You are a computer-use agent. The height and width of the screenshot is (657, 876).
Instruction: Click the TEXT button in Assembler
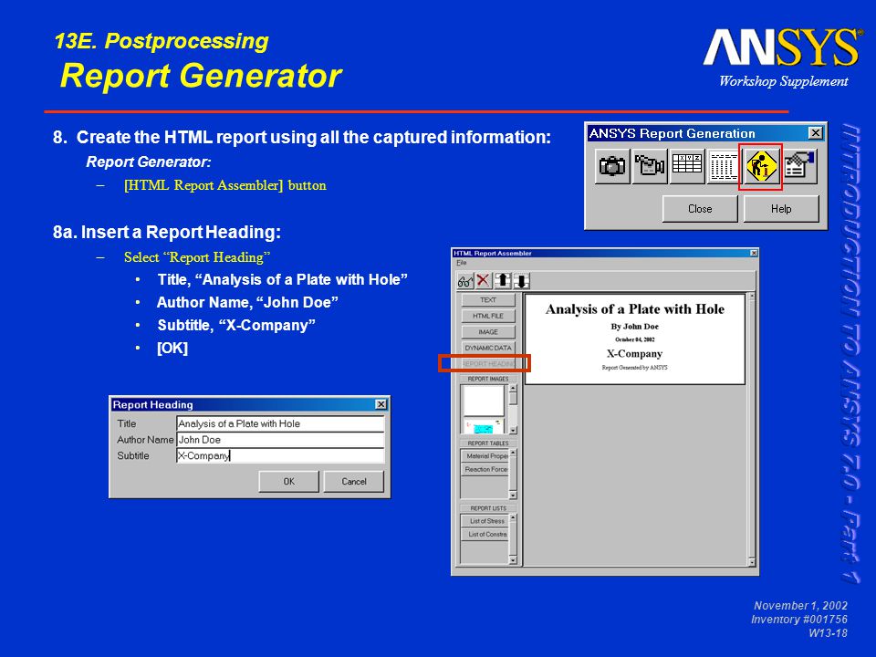click(x=488, y=300)
